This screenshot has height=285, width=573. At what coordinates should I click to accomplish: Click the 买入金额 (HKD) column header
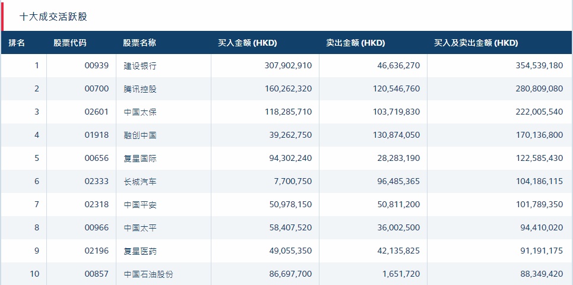(248, 43)
